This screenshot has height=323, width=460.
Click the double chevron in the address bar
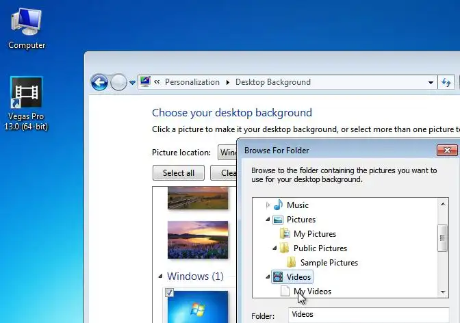[x=157, y=82]
